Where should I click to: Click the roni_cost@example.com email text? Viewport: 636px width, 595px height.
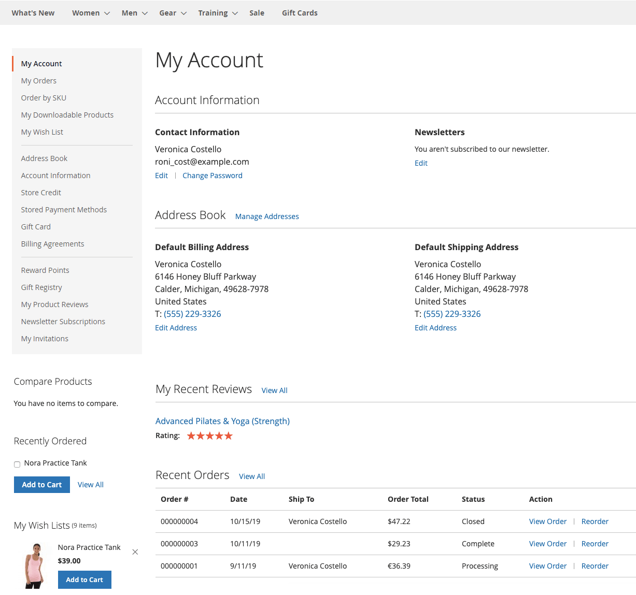[202, 162]
